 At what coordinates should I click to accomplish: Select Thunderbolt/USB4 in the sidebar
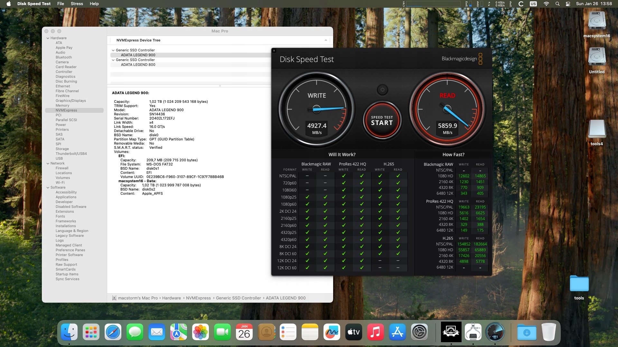(71, 154)
